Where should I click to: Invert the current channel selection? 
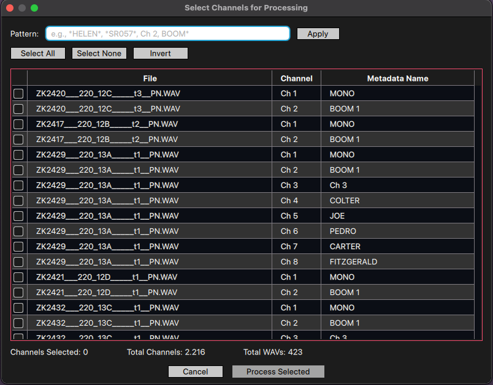point(161,53)
